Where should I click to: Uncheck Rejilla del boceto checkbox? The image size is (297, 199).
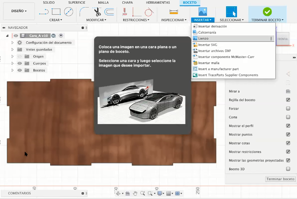pyautogui.click(x=288, y=100)
